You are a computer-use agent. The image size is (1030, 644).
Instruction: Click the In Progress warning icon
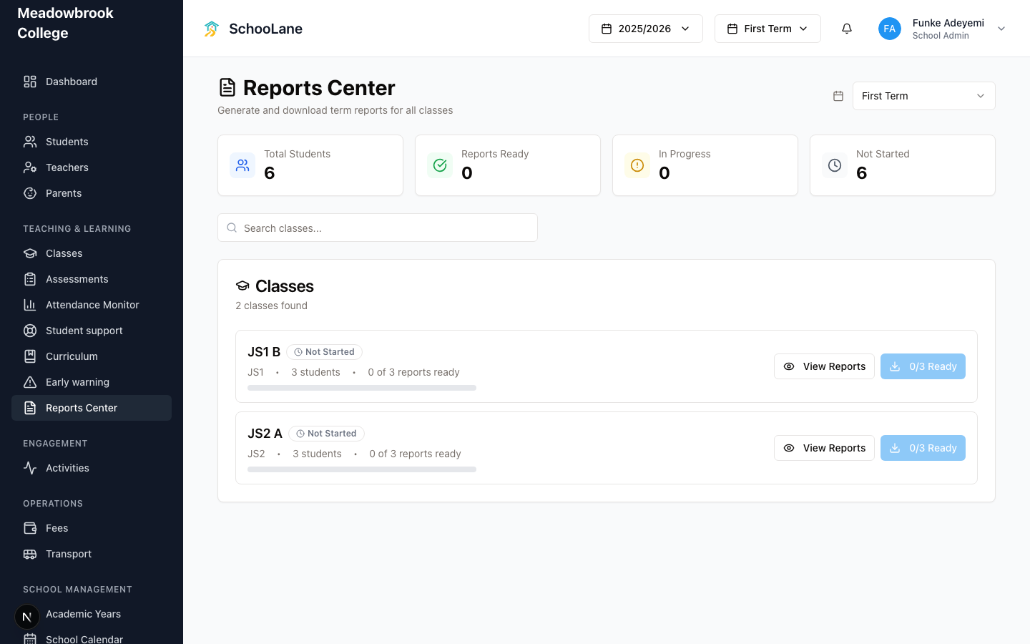tap(637, 165)
